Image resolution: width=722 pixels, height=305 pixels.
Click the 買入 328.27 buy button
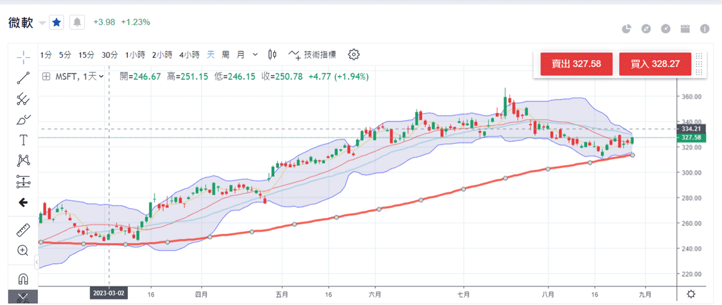tap(655, 64)
